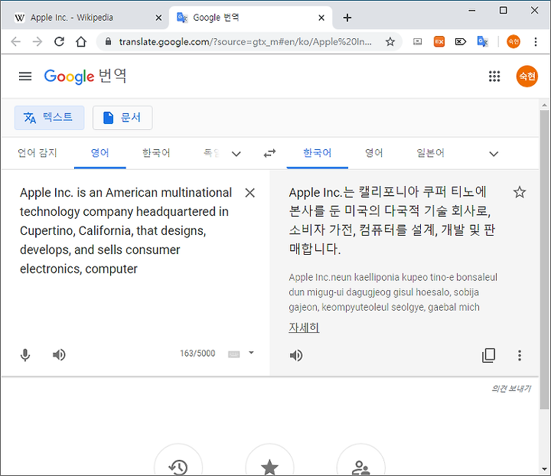Go back in the browser
This screenshot has height=476, width=551.
tap(16, 42)
